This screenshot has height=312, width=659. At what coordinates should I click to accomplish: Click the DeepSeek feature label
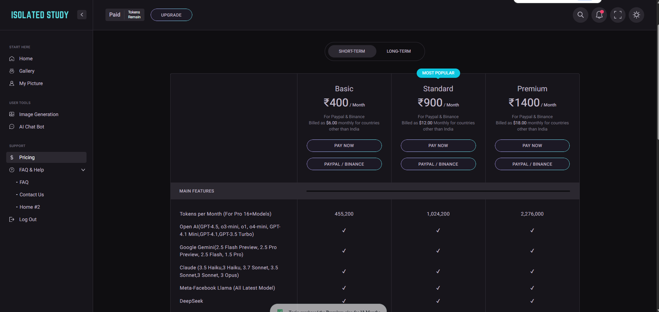[x=191, y=301]
